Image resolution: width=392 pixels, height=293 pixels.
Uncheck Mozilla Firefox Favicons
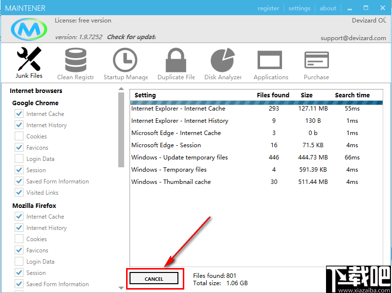(19, 250)
